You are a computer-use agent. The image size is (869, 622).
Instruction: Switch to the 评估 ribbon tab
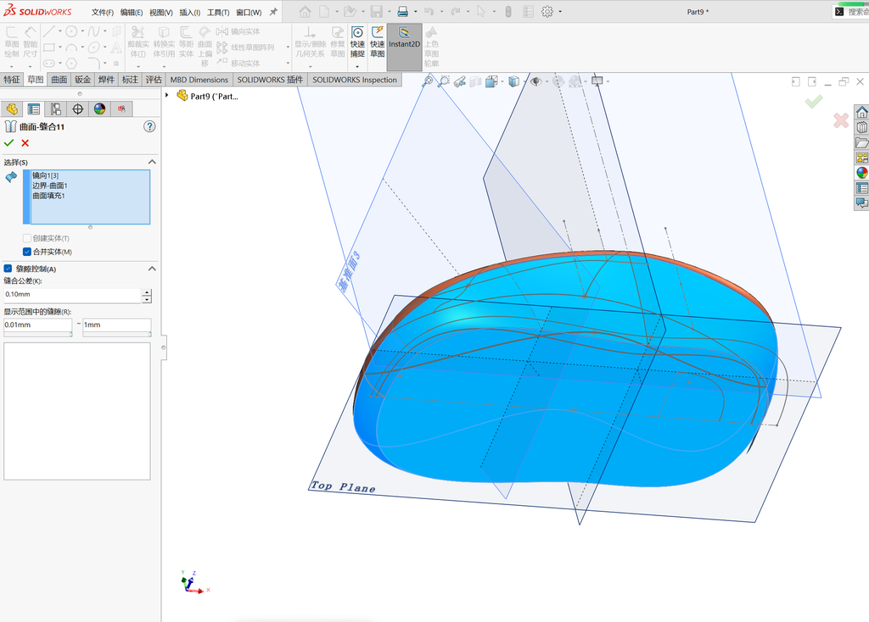[154, 80]
